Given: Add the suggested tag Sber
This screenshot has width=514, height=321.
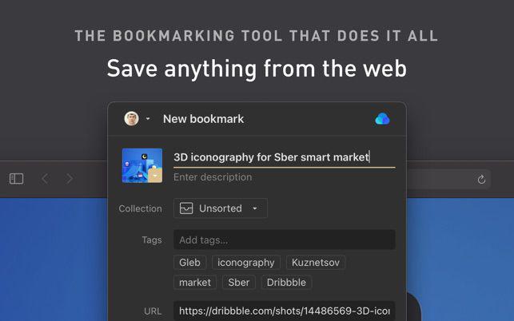Looking at the screenshot, I should click(239, 283).
